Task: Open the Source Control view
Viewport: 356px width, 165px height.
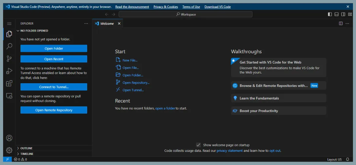Action: pyautogui.click(x=9, y=58)
